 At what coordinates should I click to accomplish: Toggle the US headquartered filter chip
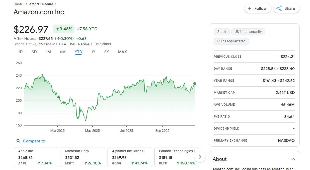[231, 41]
